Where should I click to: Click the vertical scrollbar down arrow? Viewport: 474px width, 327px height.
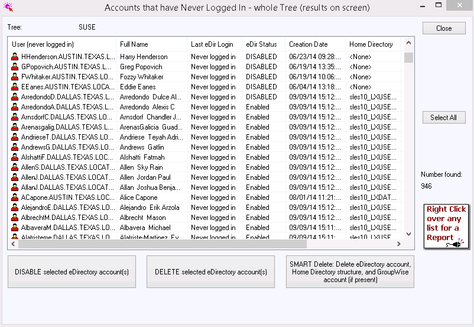pyautogui.click(x=408, y=235)
